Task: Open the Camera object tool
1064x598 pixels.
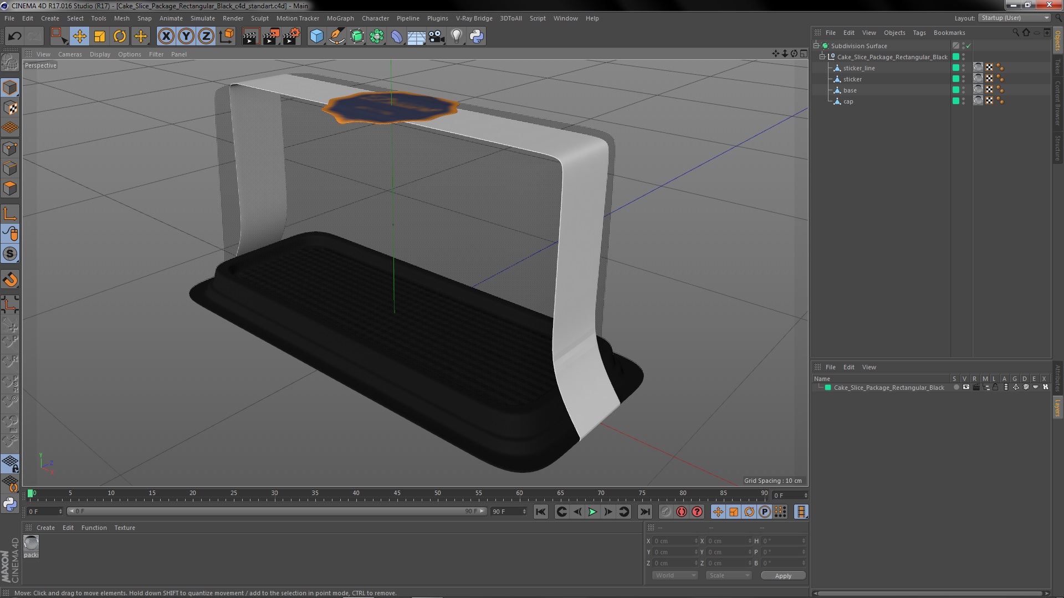Action: (436, 37)
